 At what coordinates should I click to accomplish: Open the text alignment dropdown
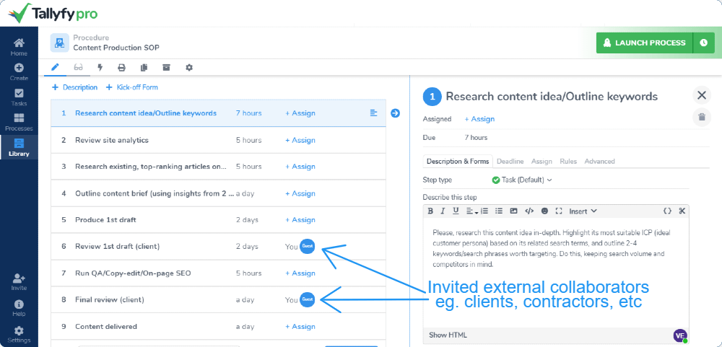click(x=471, y=211)
